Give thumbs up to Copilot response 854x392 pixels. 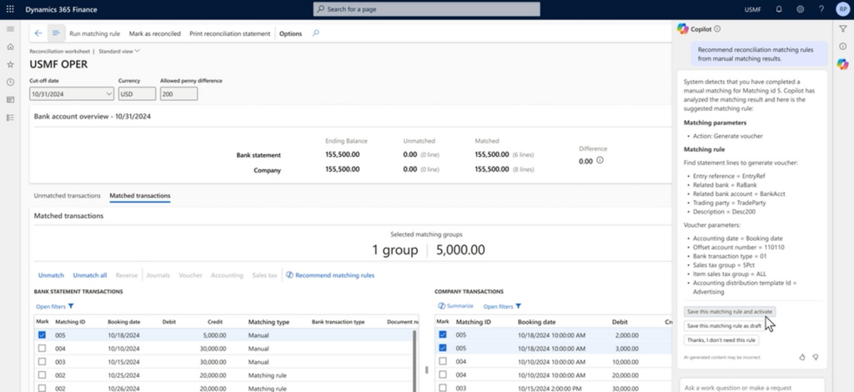pos(801,357)
